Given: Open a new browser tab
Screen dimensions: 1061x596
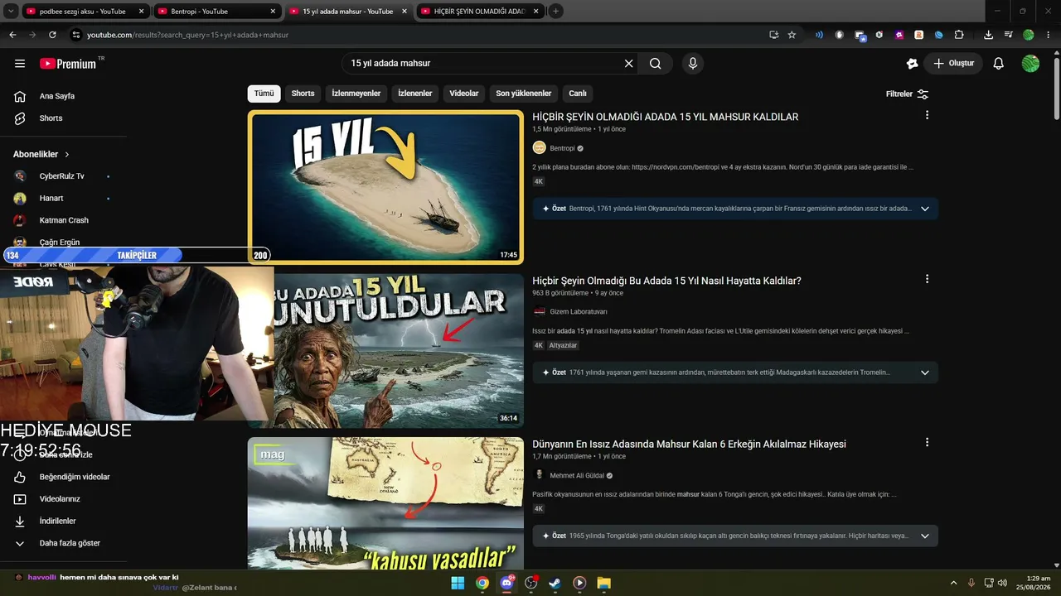Looking at the screenshot, I should 555,12.
